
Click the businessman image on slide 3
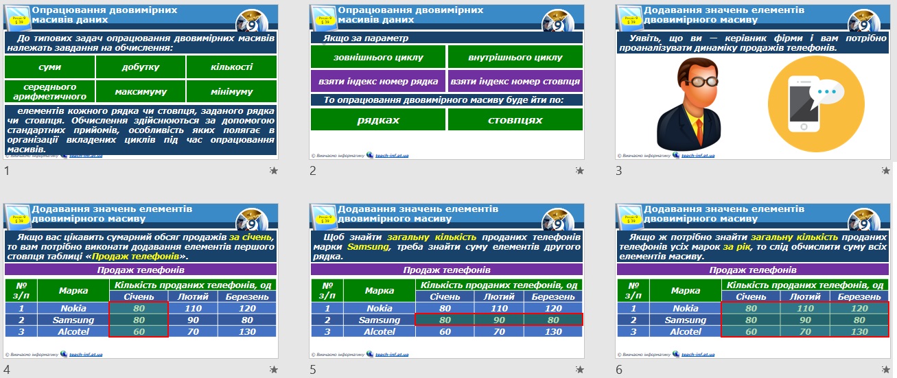point(688,104)
